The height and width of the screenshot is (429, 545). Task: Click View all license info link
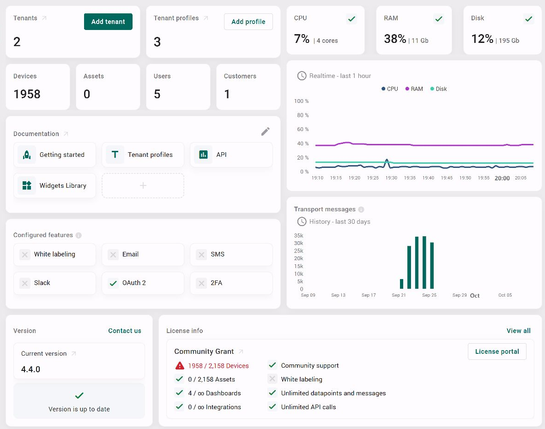pyautogui.click(x=518, y=331)
